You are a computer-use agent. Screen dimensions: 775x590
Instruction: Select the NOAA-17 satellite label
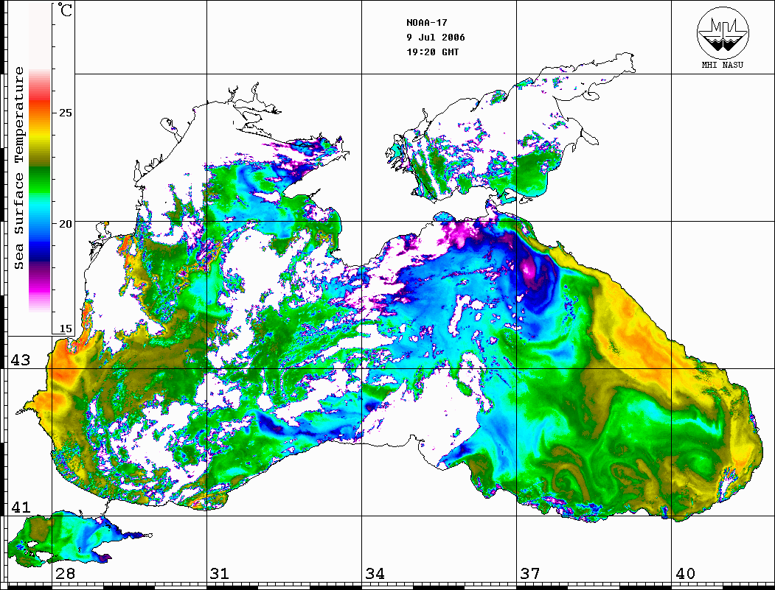(427, 22)
